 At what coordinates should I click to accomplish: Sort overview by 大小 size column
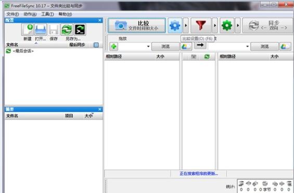click(x=88, y=116)
